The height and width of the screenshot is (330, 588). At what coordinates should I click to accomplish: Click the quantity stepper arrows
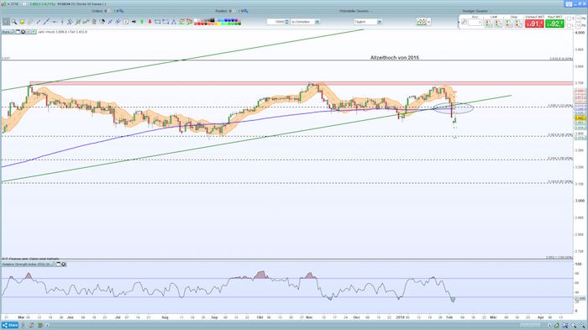point(287,22)
